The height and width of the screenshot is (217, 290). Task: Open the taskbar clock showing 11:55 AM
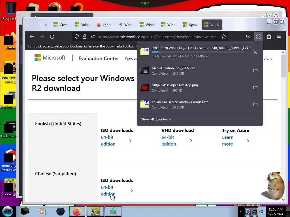click(276, 212)
